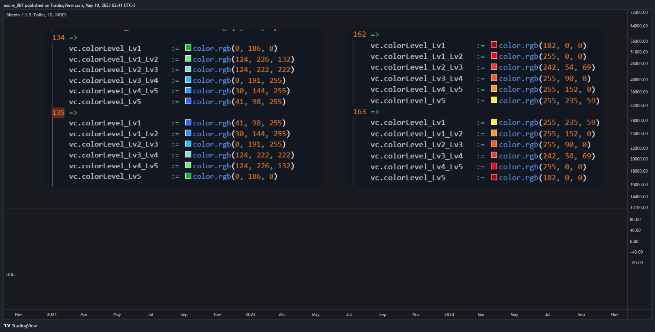Click the 64000.00 price axis label
The width and height of the screenshot is (655, 332).
tap(639, 26)
